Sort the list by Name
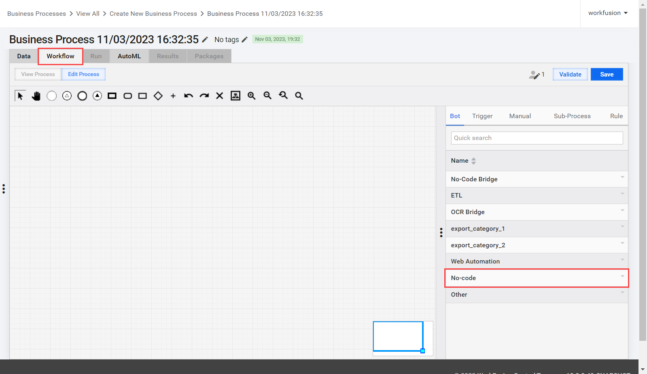 point(464,161)
